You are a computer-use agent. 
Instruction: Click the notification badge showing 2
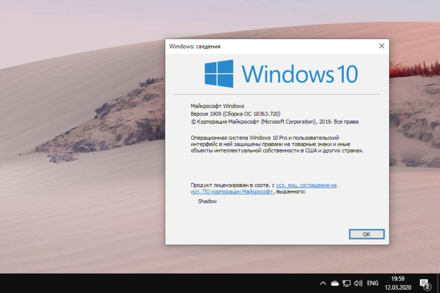[x=428, y=286]
